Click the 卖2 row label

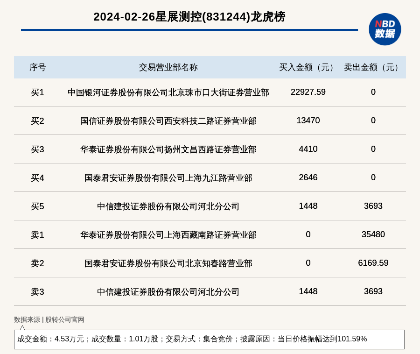pos(37,263)
